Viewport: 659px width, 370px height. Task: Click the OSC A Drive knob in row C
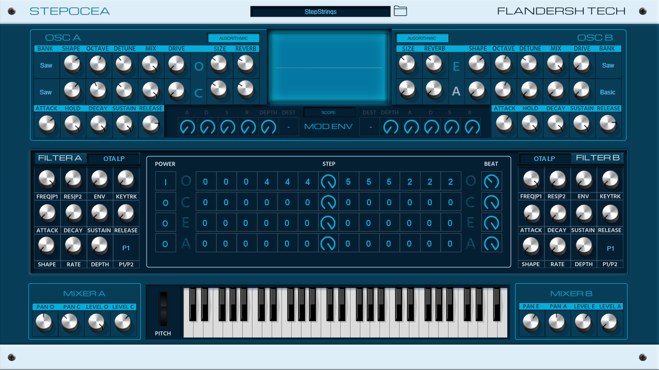[176, 91]
